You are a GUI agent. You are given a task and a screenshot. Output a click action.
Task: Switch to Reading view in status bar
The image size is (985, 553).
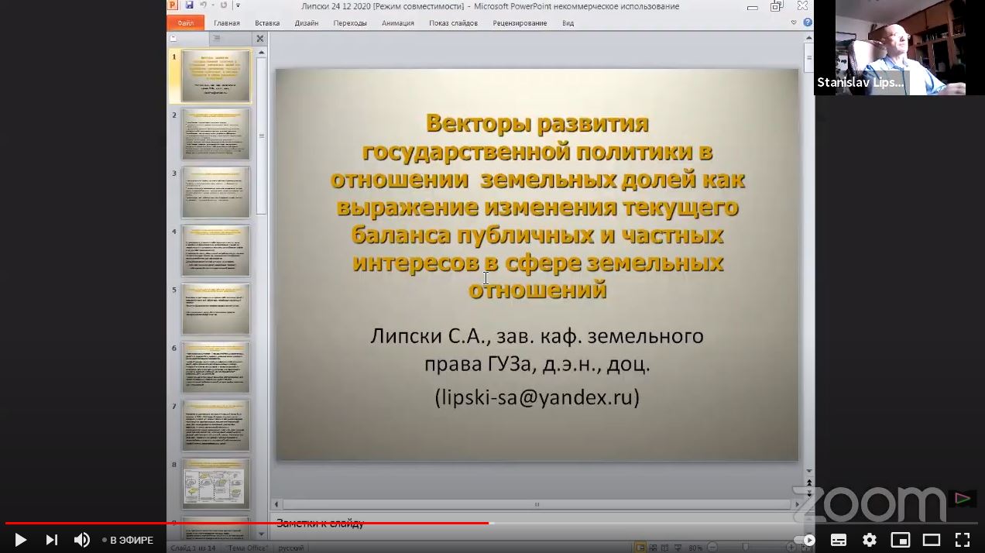click(665, 548)
